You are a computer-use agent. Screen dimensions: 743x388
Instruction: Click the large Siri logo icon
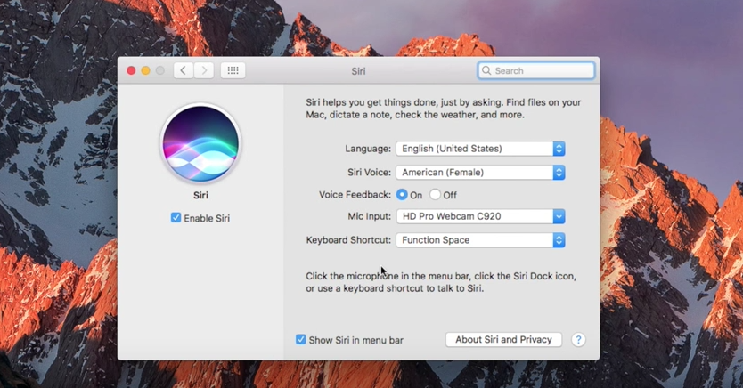click(x=200, y=143)
